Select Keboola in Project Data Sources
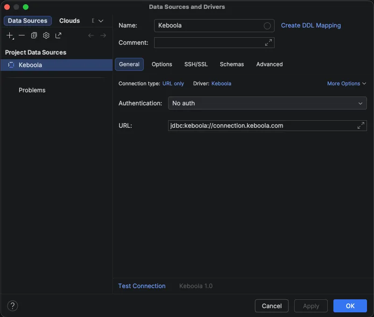 point(56,65)
